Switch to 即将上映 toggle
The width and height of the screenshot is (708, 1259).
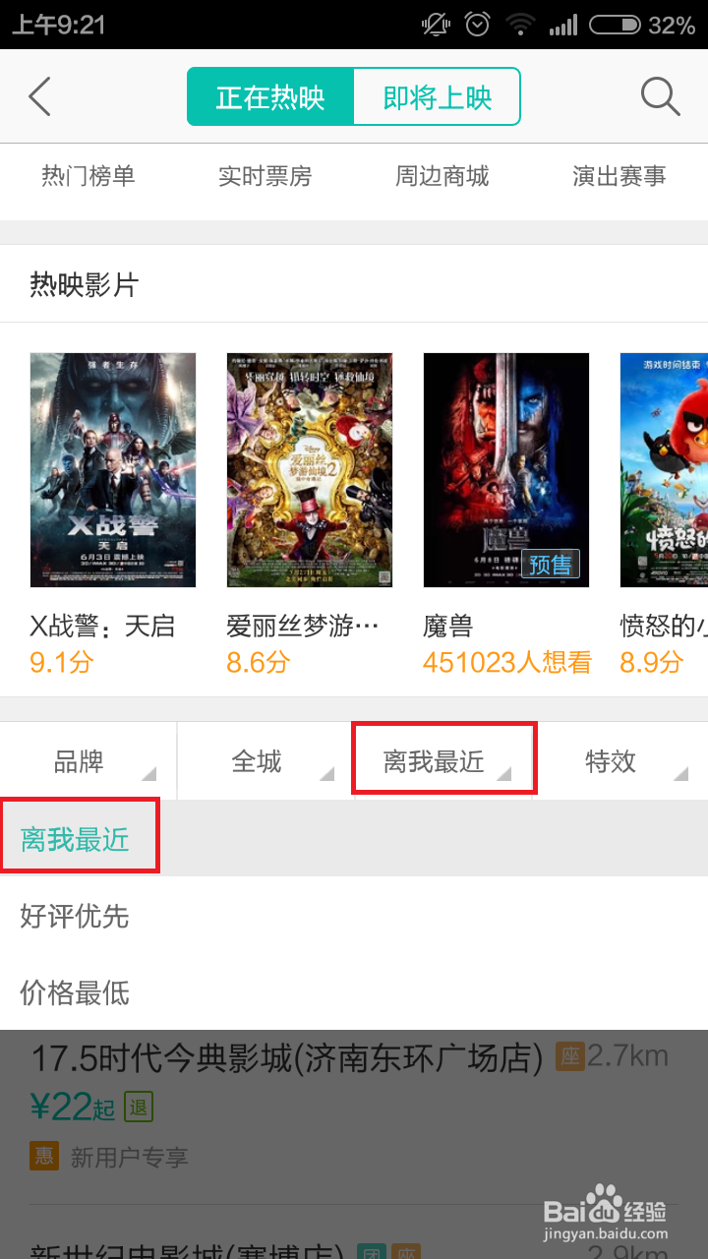click(x=437, y=96)
